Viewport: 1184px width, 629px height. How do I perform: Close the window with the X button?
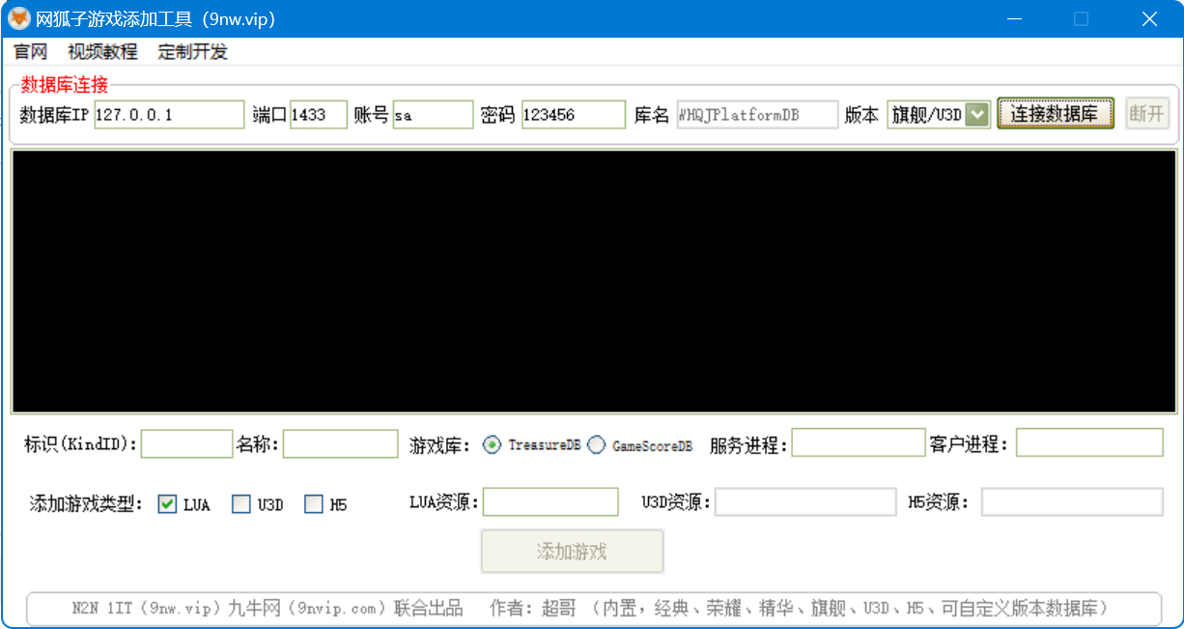(x=1148, y=18)
